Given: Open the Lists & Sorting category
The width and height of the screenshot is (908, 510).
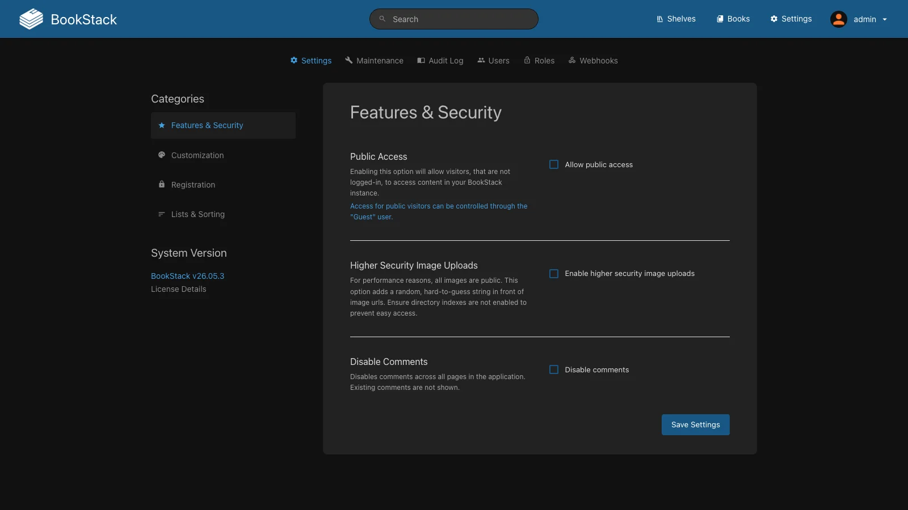Looking at the screenshot, I should point(223,214).
